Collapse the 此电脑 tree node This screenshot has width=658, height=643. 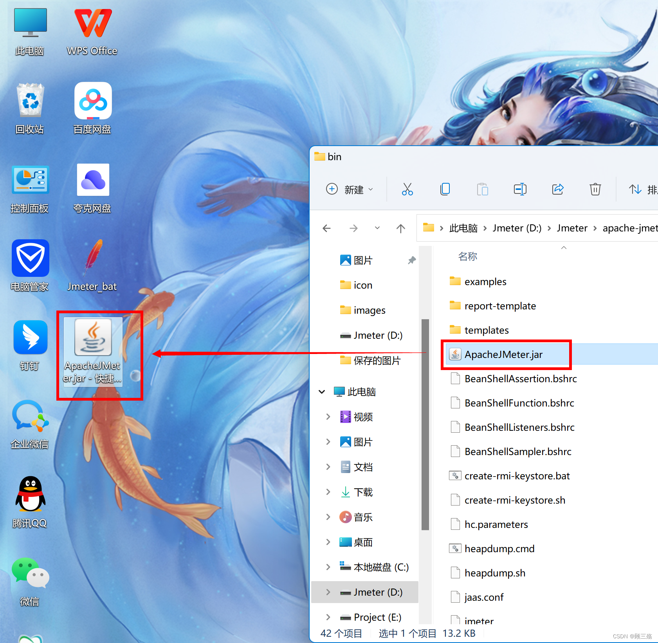(322, 392)
